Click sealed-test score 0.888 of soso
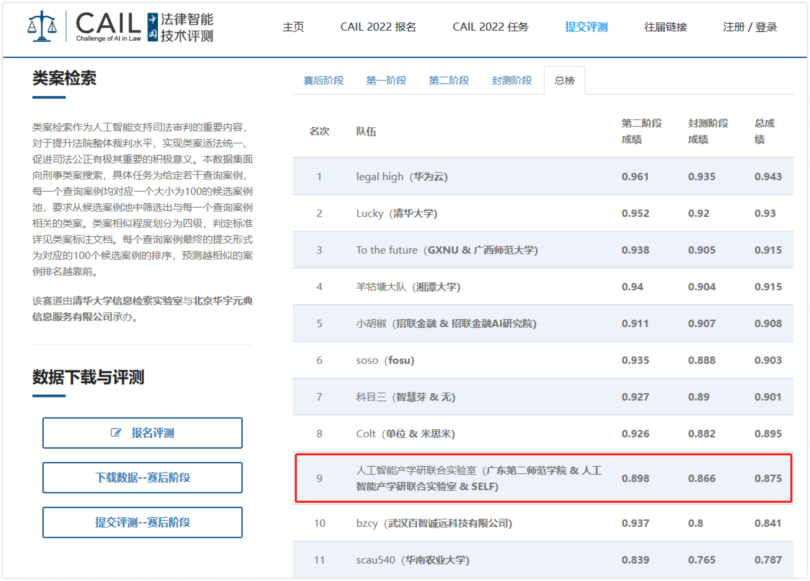The width and height of the screenshot is (810, 581). pos(702,360)
